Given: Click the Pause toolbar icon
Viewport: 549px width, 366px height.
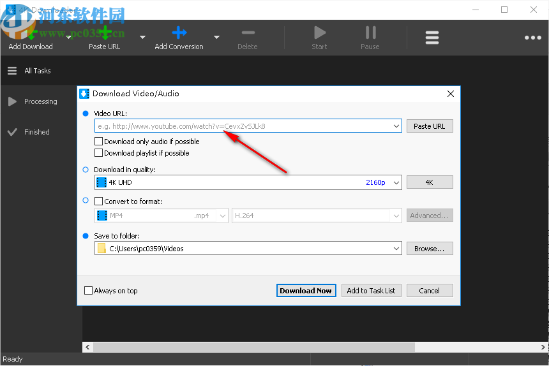Looking at the screenshot, I should pos(370,33).
